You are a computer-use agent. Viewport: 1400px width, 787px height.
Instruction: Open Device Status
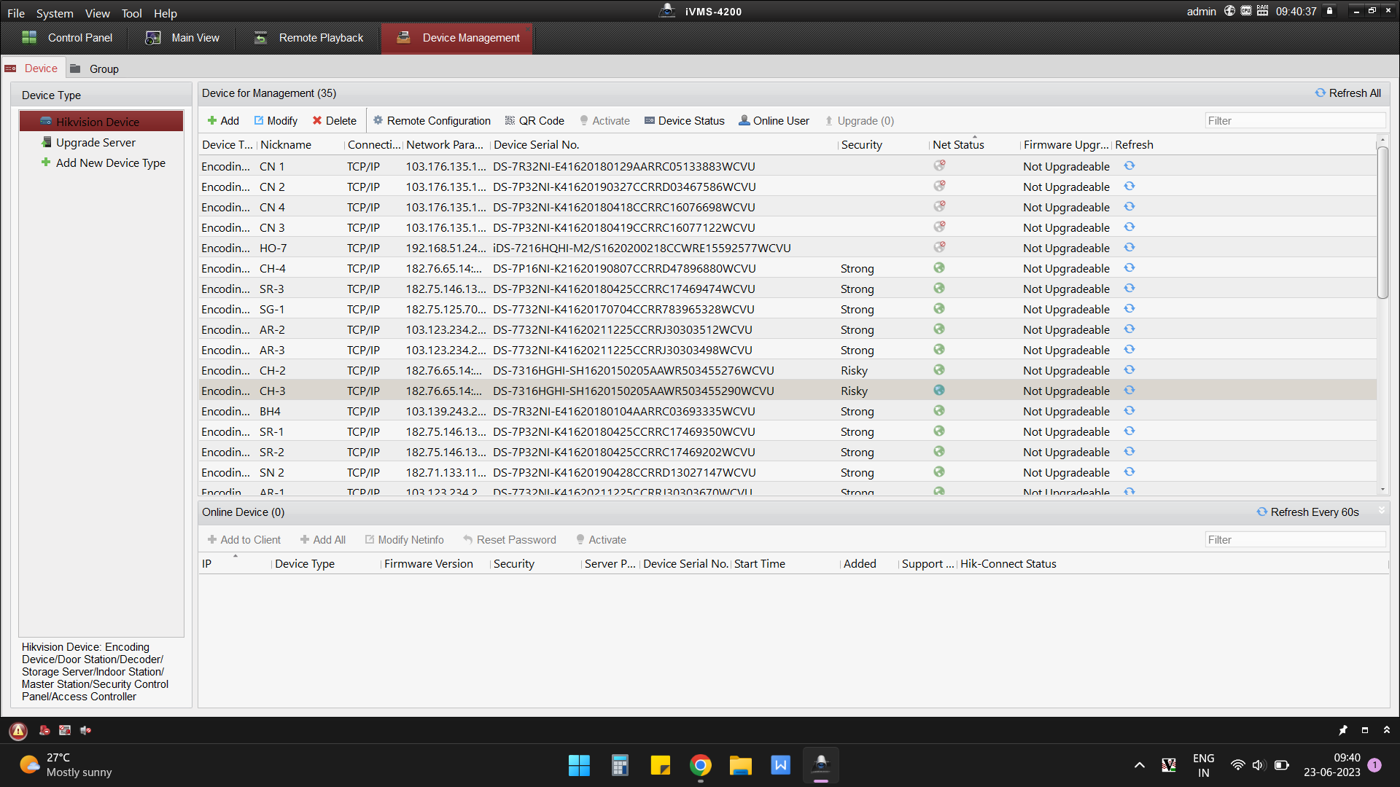[684, 121]
